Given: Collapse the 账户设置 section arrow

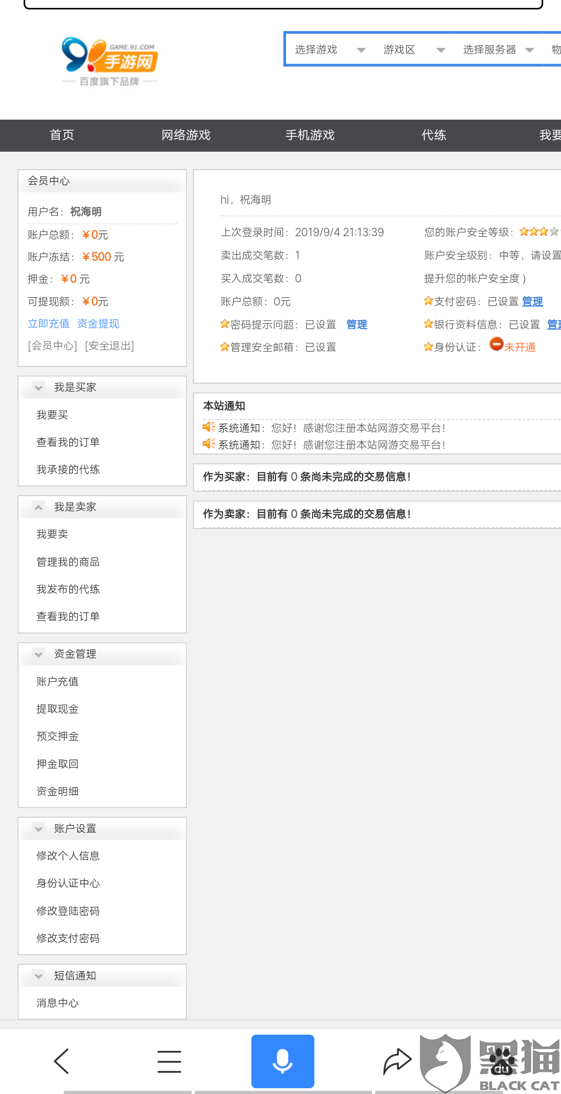Looking at the screenshot, I should (38, 829).
